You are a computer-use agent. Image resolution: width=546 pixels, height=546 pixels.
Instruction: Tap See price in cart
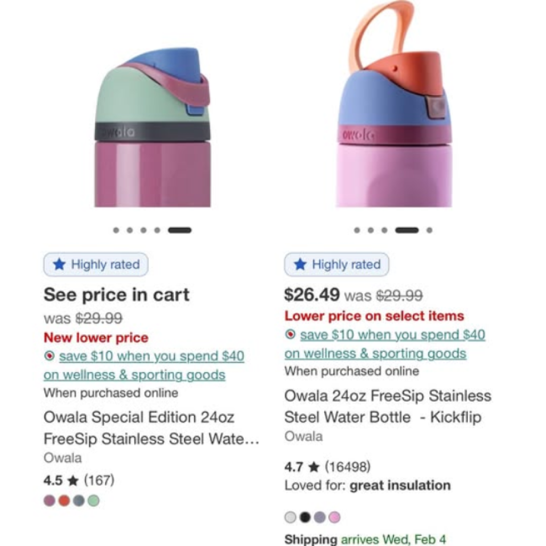click(116, 295)
